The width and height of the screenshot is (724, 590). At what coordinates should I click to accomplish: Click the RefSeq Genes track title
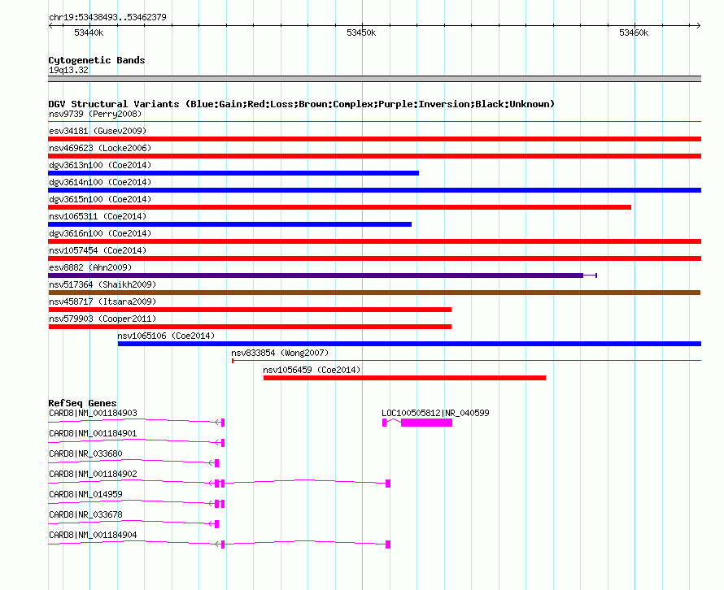(x=82, y=403)
